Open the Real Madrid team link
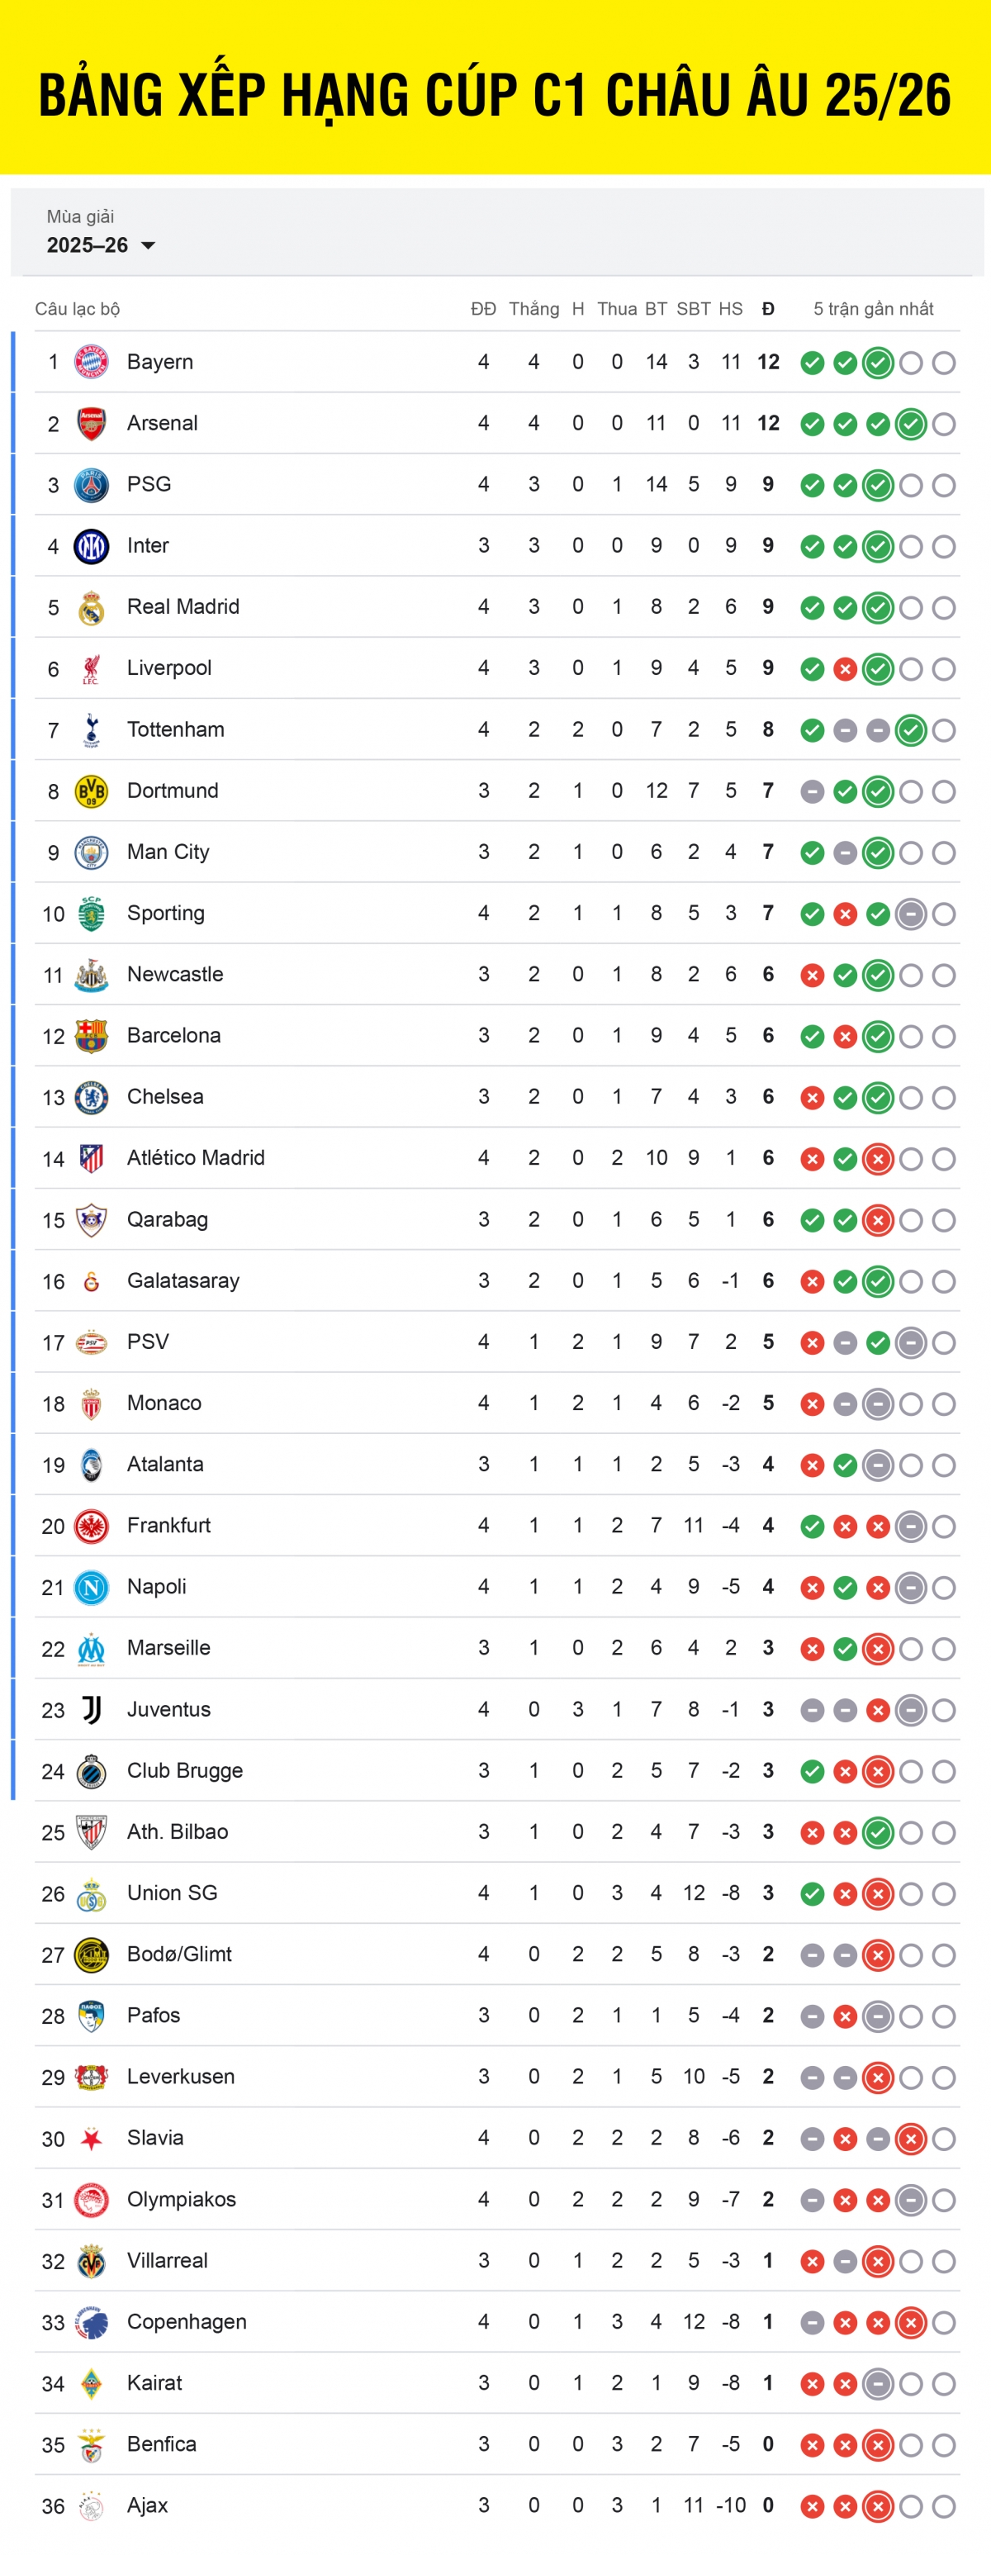The height and width of the screenshot is (2555, 991). [183, 607]
